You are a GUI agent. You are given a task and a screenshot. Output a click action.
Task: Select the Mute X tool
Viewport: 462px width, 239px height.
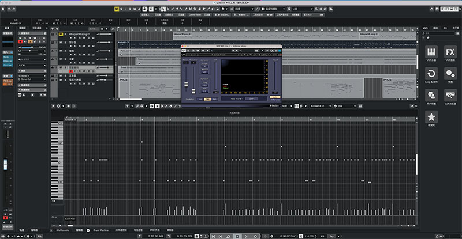point(191,9)
